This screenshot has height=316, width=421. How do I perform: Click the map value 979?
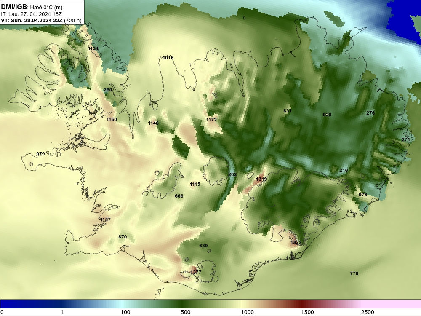tap(40, 154)
